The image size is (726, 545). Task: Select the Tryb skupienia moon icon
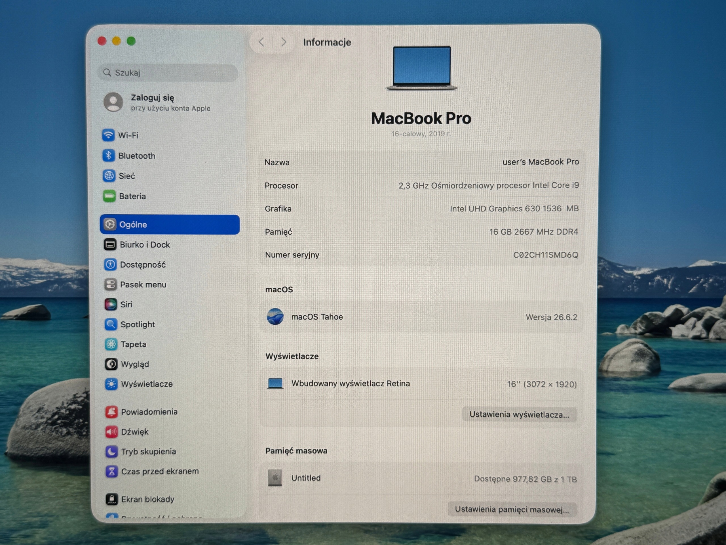(111, 451)
